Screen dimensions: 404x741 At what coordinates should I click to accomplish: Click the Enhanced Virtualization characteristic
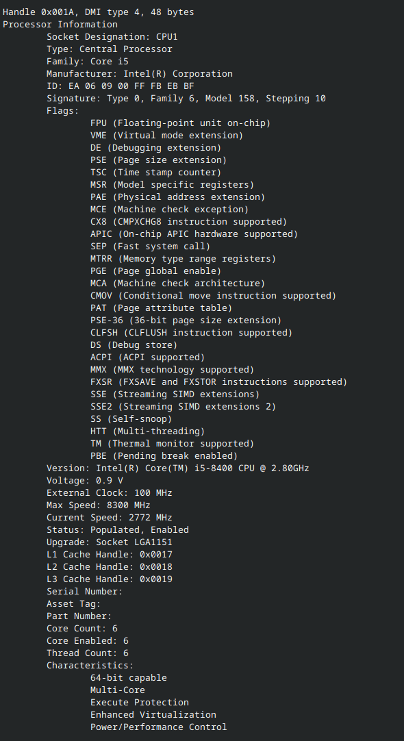pyautogui.click(x=153, y=714)
